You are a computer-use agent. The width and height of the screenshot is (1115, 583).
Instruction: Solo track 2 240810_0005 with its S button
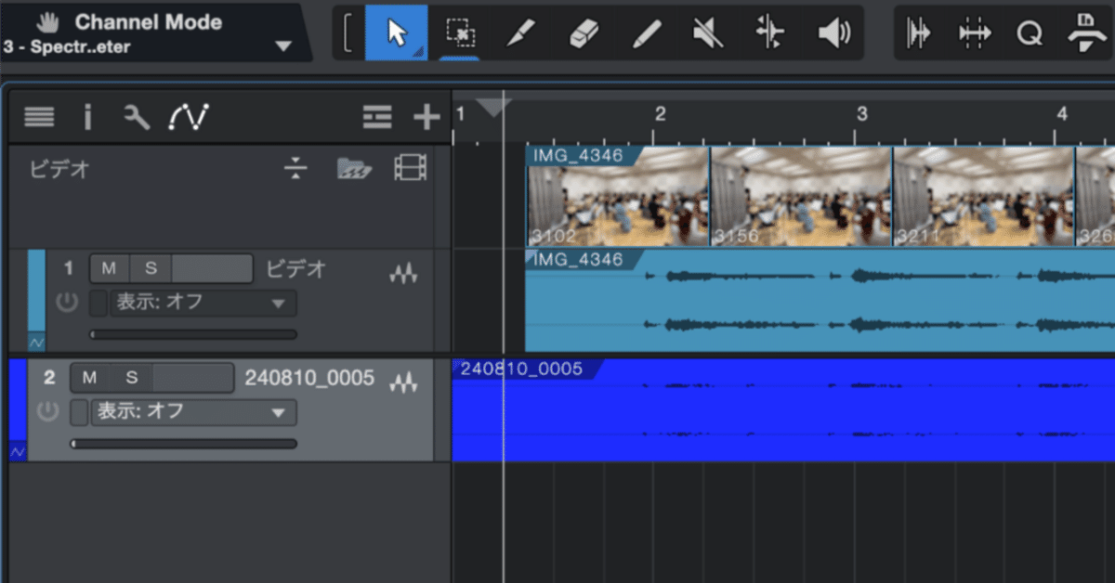click(x=130, y=378)
